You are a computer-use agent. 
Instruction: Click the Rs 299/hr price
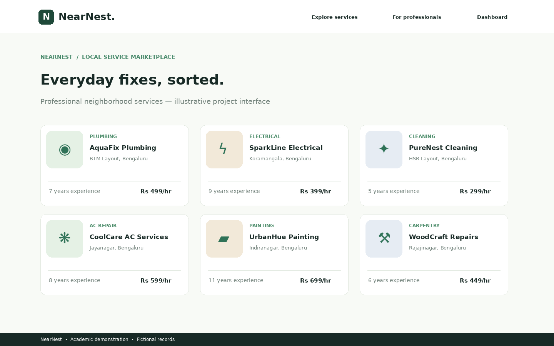(x=475, y=191)
